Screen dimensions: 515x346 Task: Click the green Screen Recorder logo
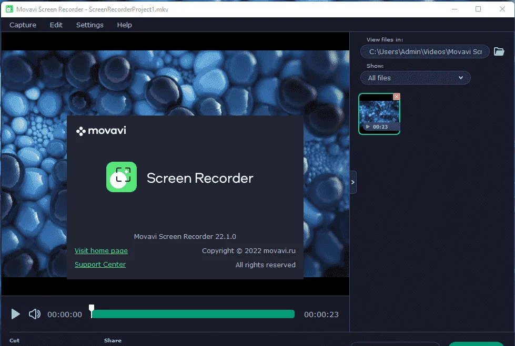pos(121,177)
